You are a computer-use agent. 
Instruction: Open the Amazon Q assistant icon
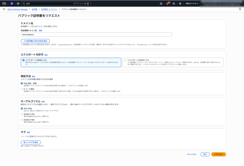click(11, 3)
